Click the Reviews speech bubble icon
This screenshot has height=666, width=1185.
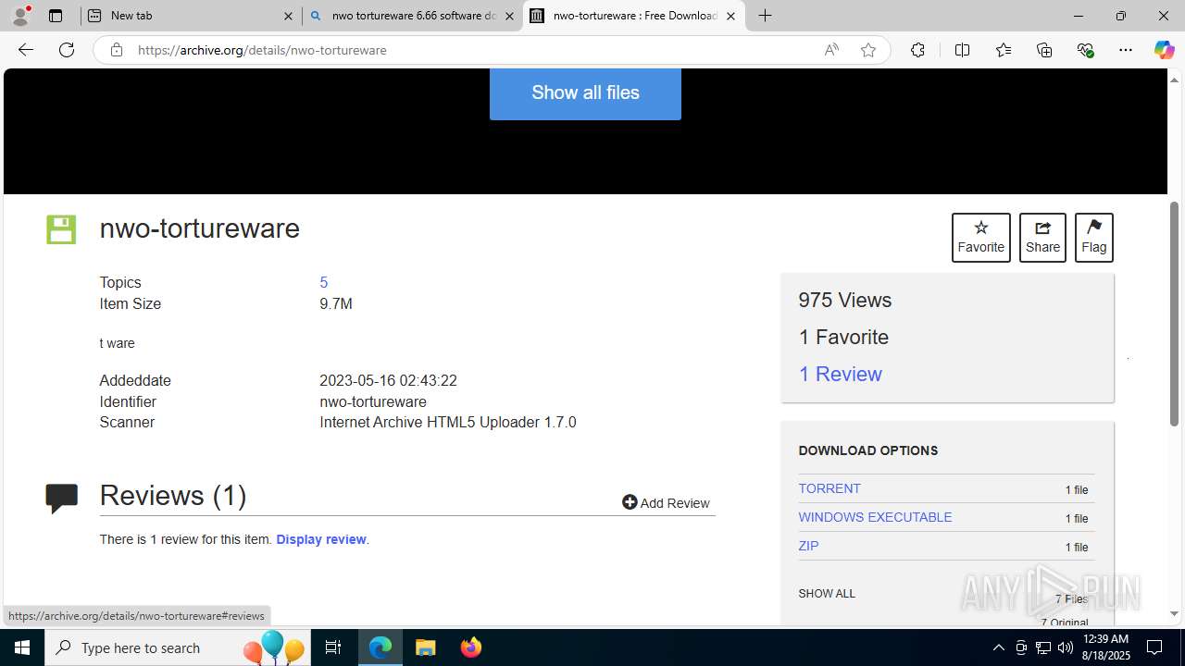click(61, 498)
